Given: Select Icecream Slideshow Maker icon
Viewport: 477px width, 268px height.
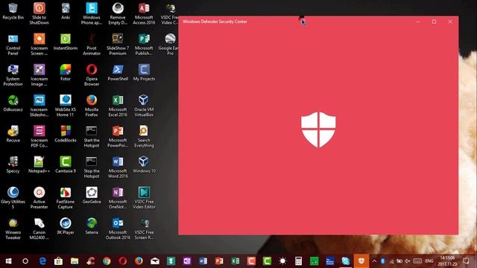Looking at the screenshot, I should [40, 106].
